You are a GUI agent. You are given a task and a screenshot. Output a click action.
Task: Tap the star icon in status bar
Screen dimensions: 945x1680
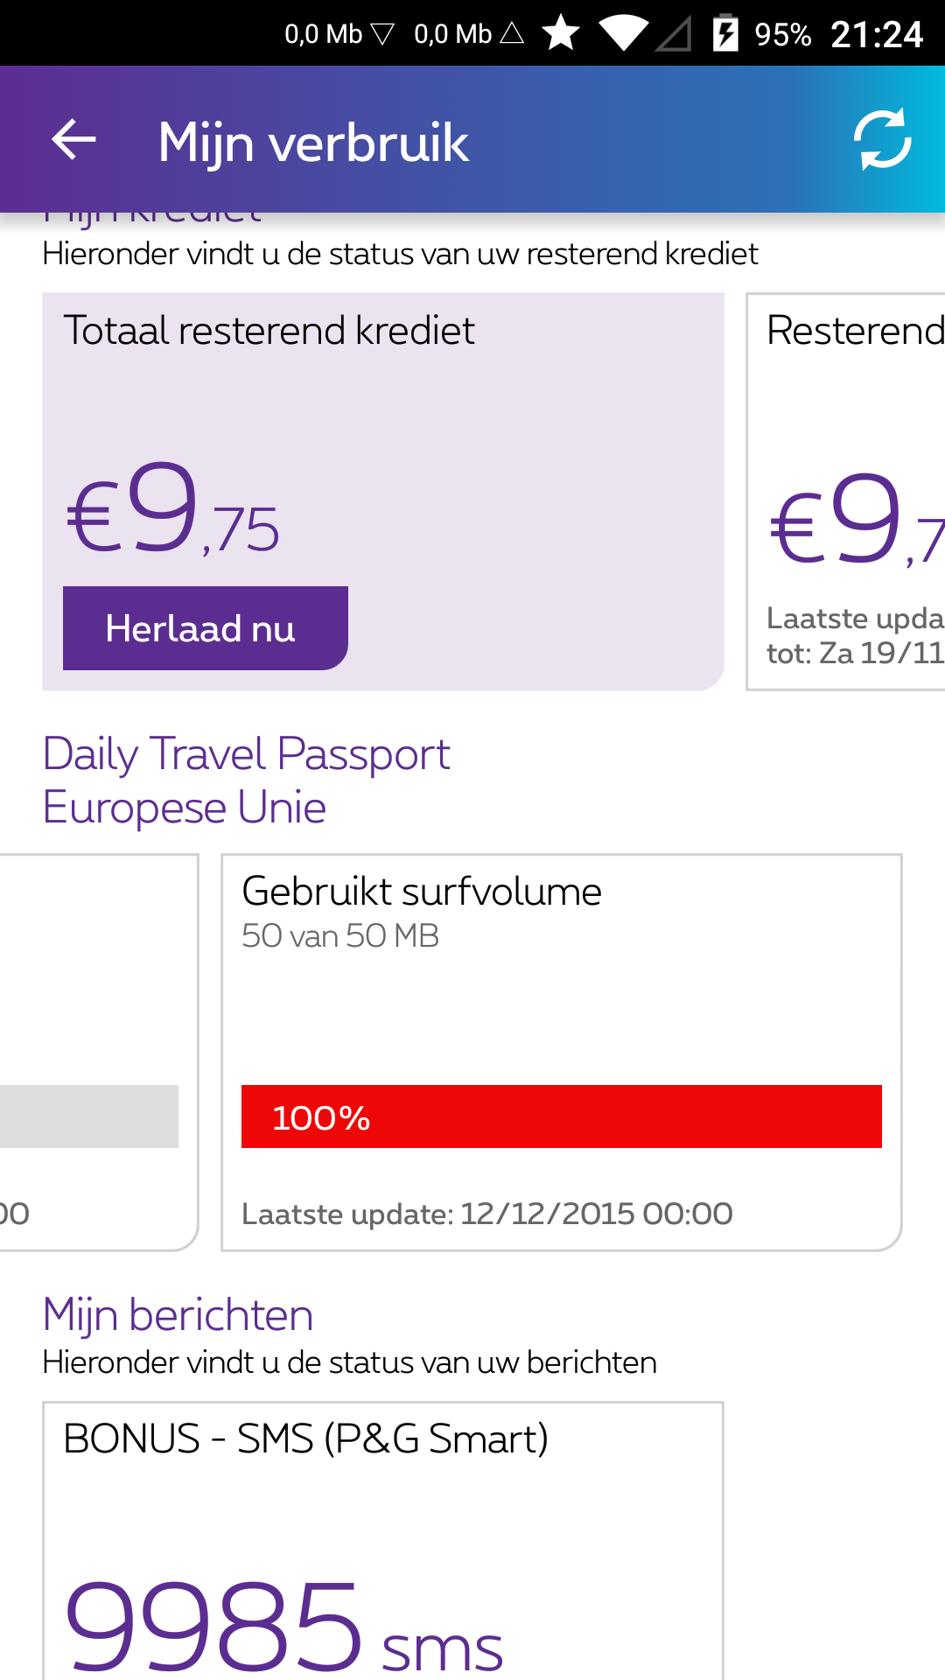point(561,33)
